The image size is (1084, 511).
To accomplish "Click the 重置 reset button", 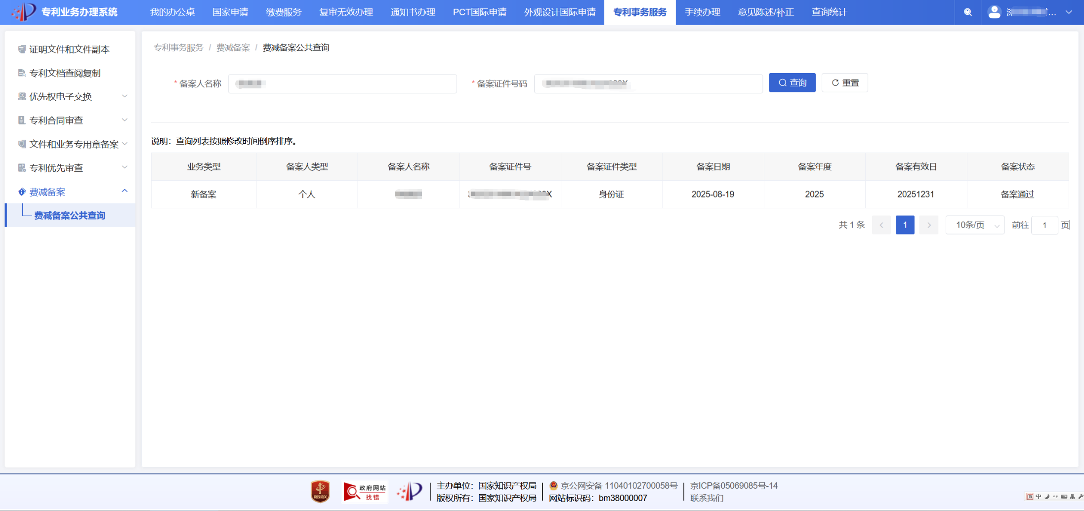I will pyautogui.click(x=844, y=83).
